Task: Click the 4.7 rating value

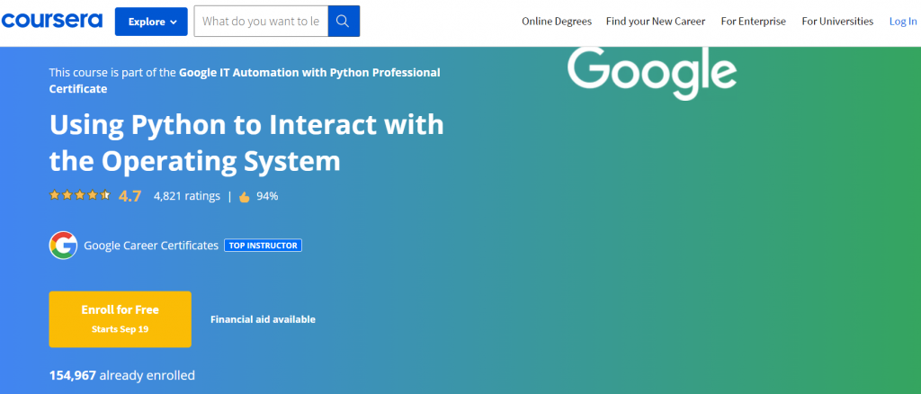Action: 130,196
